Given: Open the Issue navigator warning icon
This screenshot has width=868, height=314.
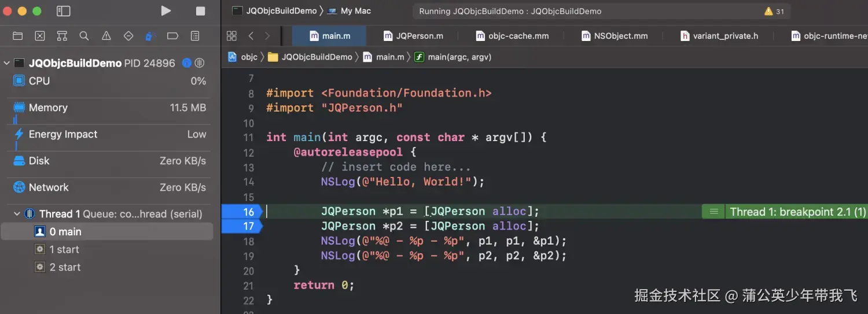Looking at the screenshot, I should 106,36.
